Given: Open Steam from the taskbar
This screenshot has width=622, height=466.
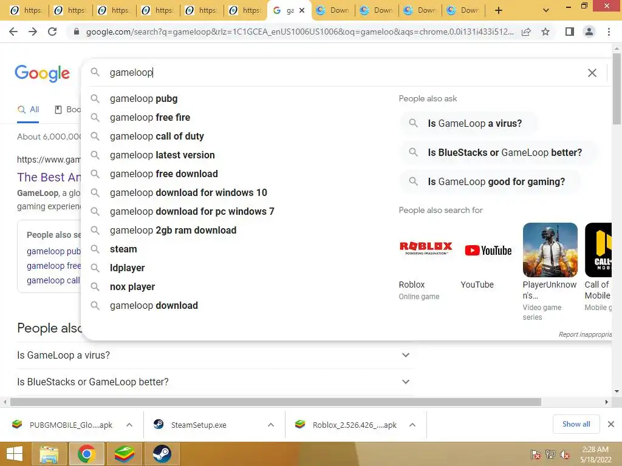Looking at the screenshot, I should tap(162, 454).
